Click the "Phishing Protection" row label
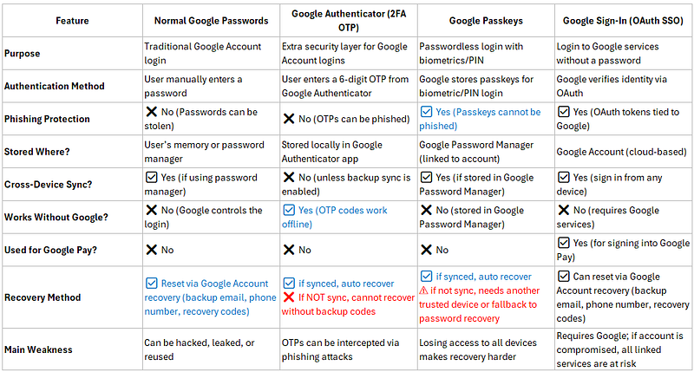This screenshot has width=694, height=372. [x=47, y=119]
